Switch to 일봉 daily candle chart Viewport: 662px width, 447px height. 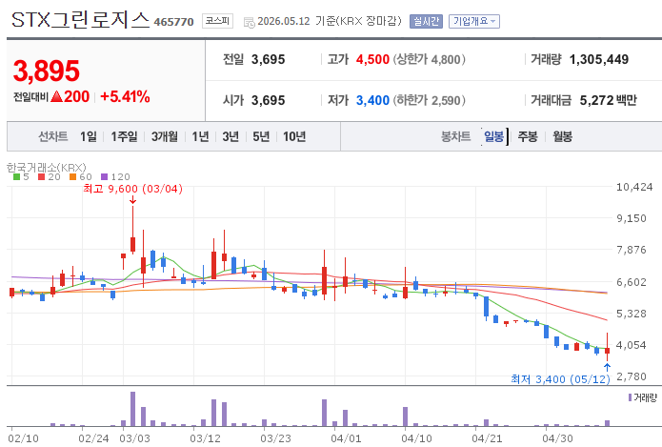pyautogui.click(x=494, y=136)
